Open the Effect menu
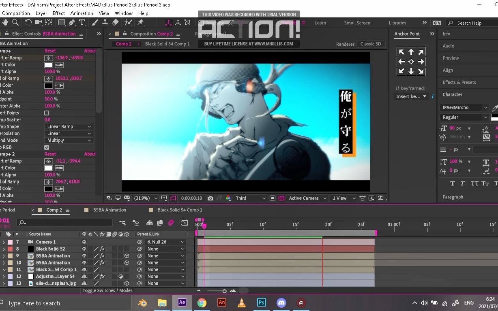This screenshot has width=498, height=311. point(59,13)
